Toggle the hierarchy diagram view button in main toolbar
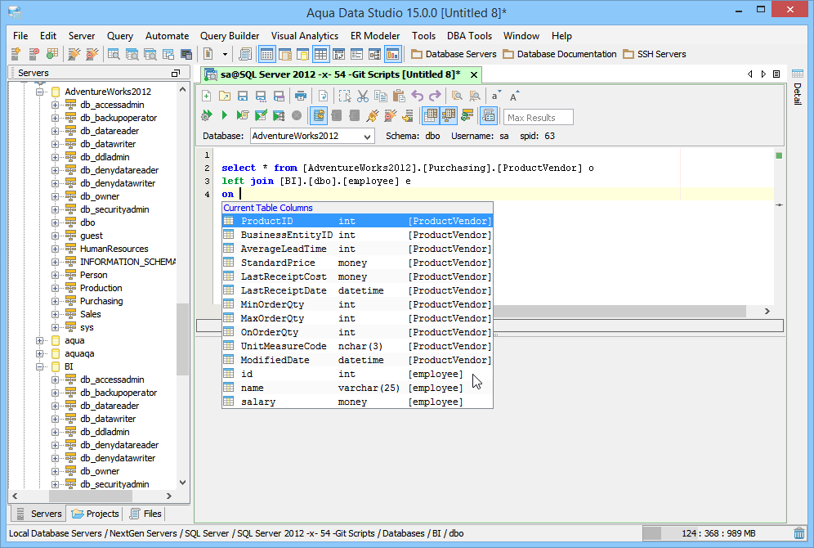The height and width of the screenshot is (548, 814). [x=374, y=54]
